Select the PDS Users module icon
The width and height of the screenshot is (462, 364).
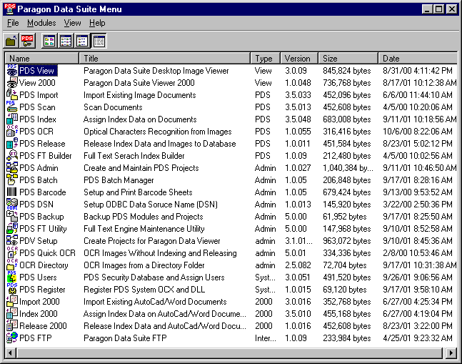tap(12, 277)
